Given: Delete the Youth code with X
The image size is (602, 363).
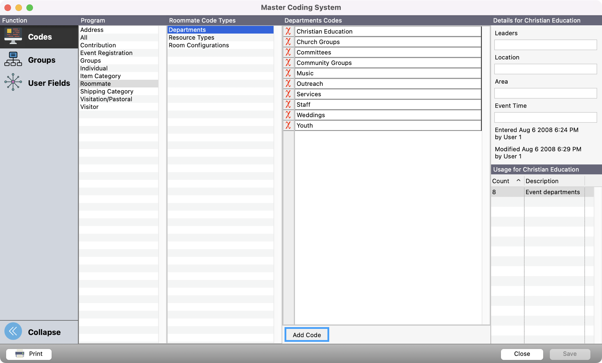Looking at the screenshot, I should click(x=288, y=126).
